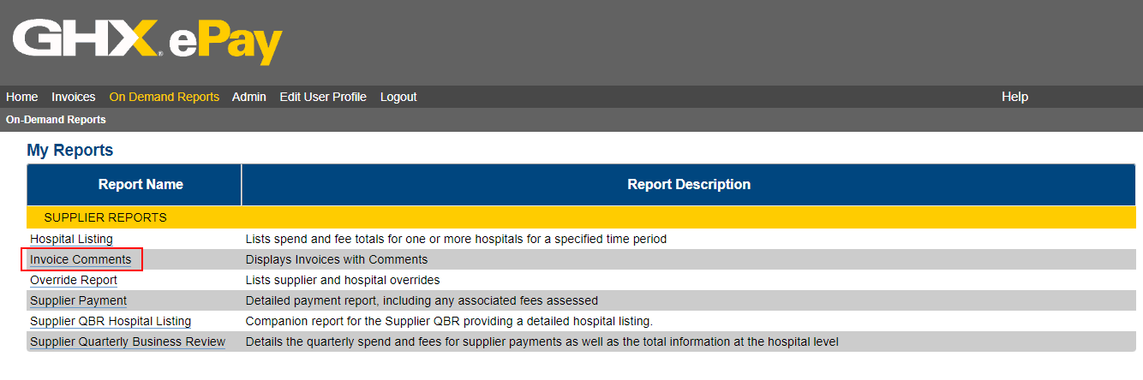Open the Supplier Payment report
The width and height of the screenshot is (1143, 380).
tap(78, 300)
